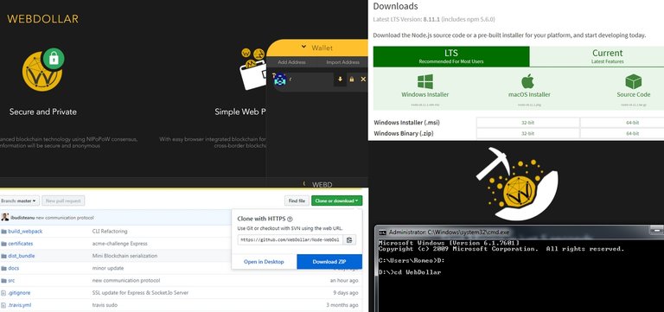Open the Branch: master dropdown
The height and width of the screenshot is (312, 664).
click(x=20, y=201)
